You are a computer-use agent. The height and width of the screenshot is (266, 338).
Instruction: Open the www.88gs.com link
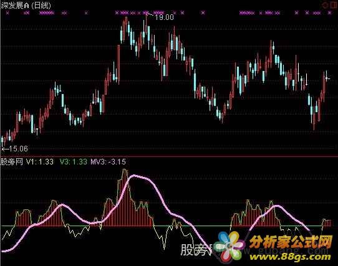click(x=290, y=257)
